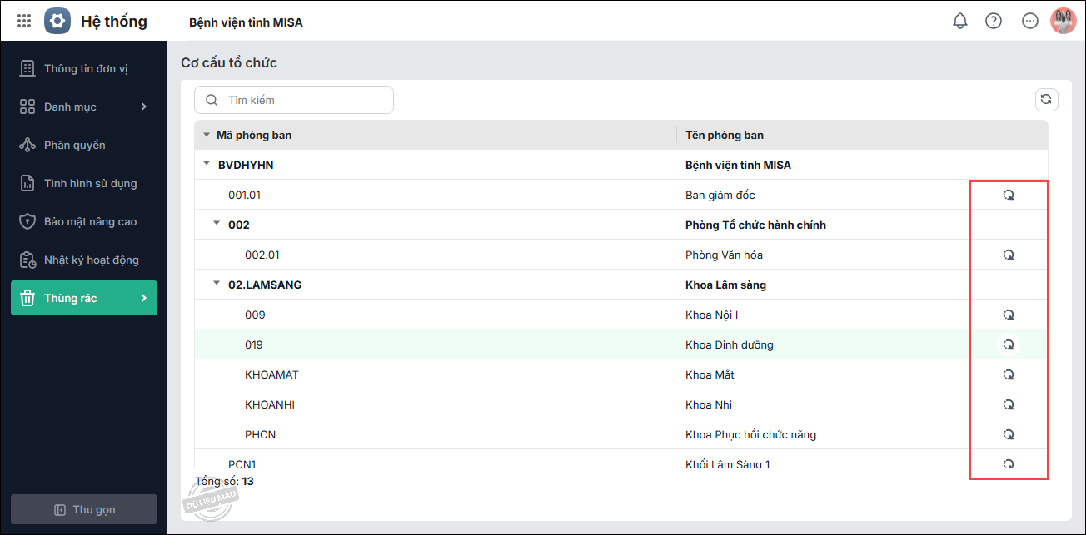1086x535 pixels.
Task: Restore the Phòng Văn hóa row
Action: coord(1009,255)
